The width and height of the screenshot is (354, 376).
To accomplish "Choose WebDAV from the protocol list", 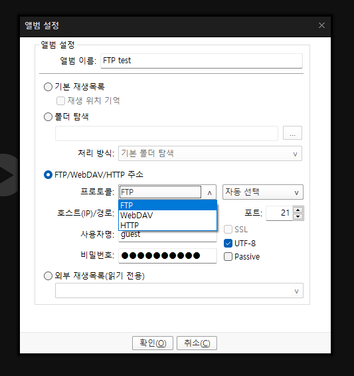I will pos(167,216).
